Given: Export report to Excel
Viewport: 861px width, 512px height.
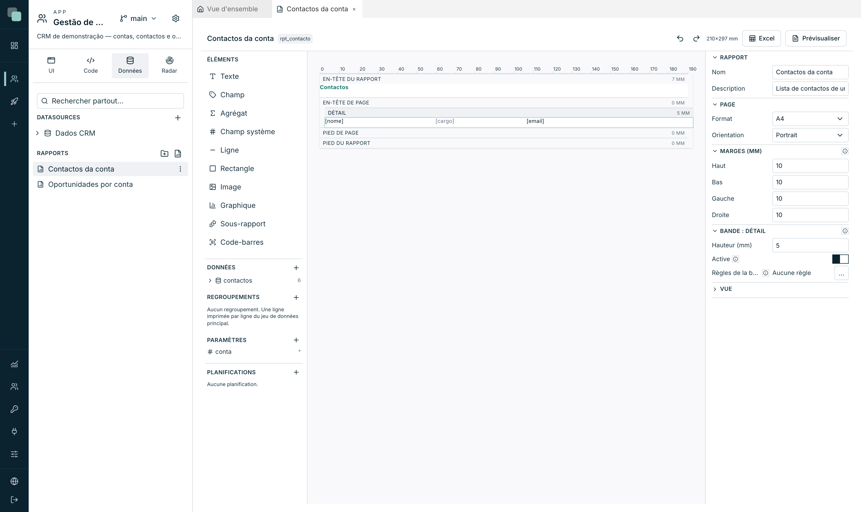Looking at the screenshot, I should click(761, 38).
